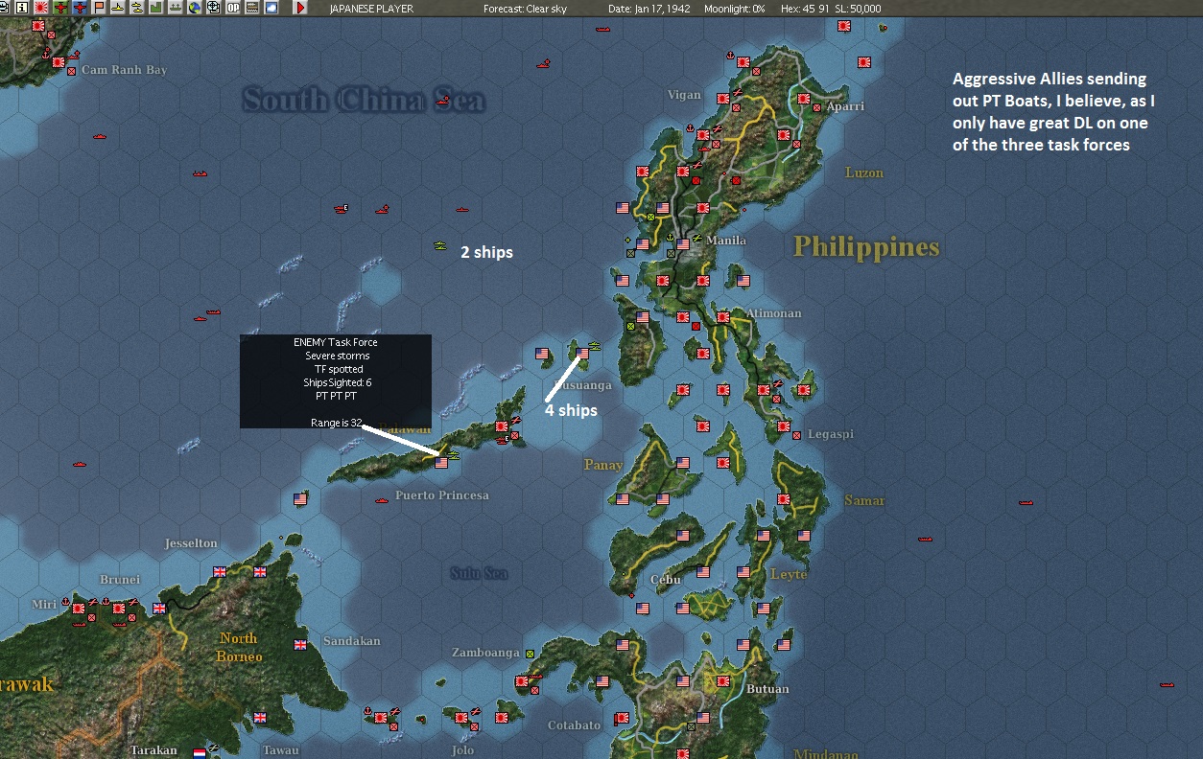Click the 'Miri' city label
Viewport: 1203px width, 759px height.
click(44, 605)
